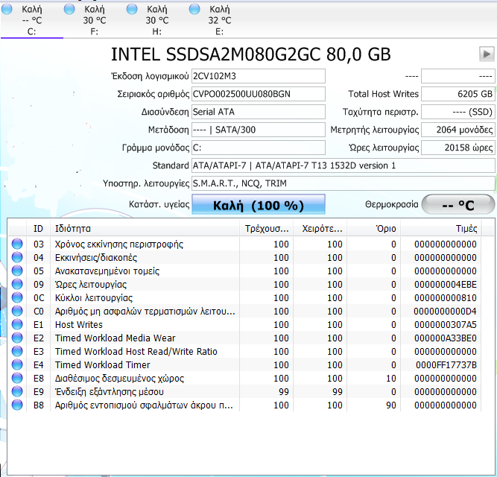Viewport: 497px width, 477px height.
Task: Click status icon of attribute 0C row
Action: click(17, 297)
